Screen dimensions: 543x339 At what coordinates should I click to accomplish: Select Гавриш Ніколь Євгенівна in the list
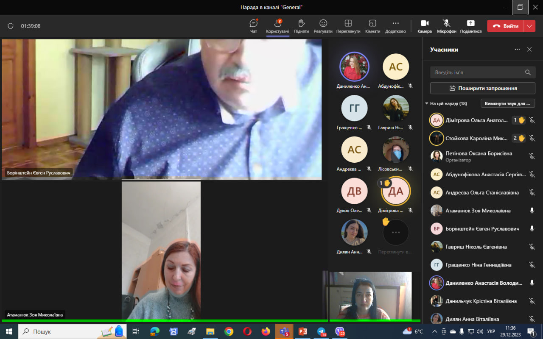coord(483,247)
